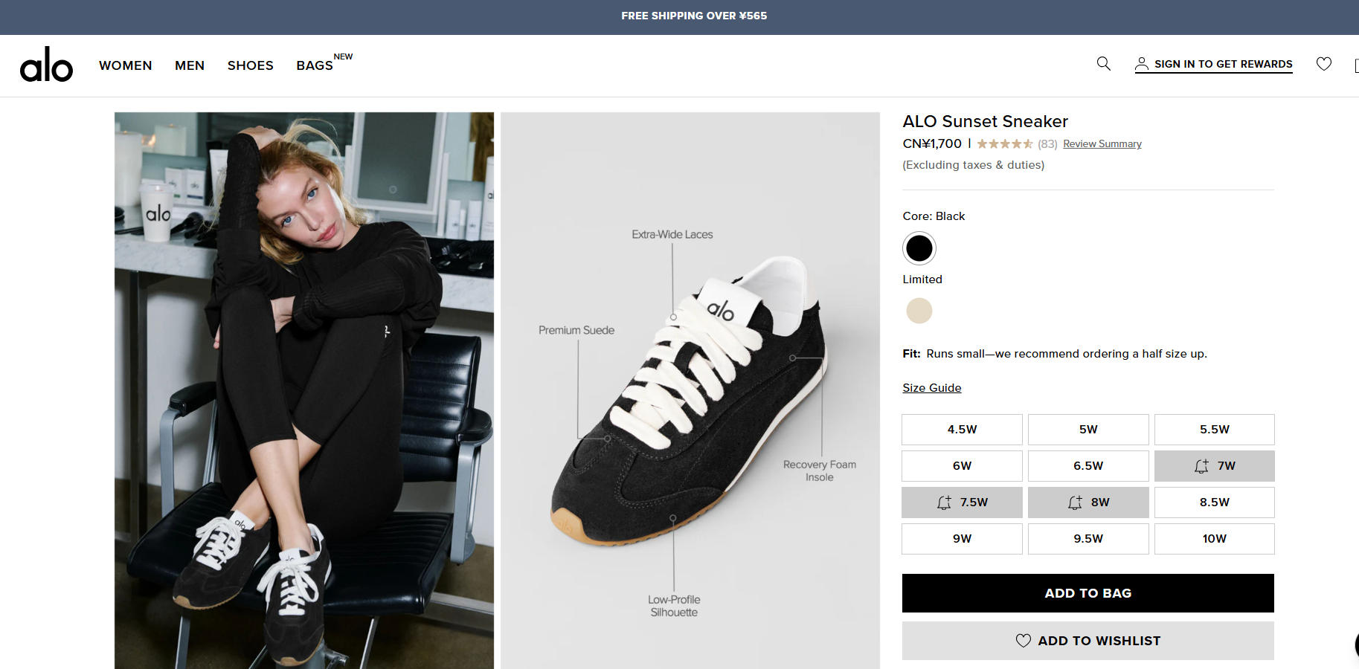Open the search magnifier icon
The height and width of the screenshot is (669, 1359).
[1104, 64]
